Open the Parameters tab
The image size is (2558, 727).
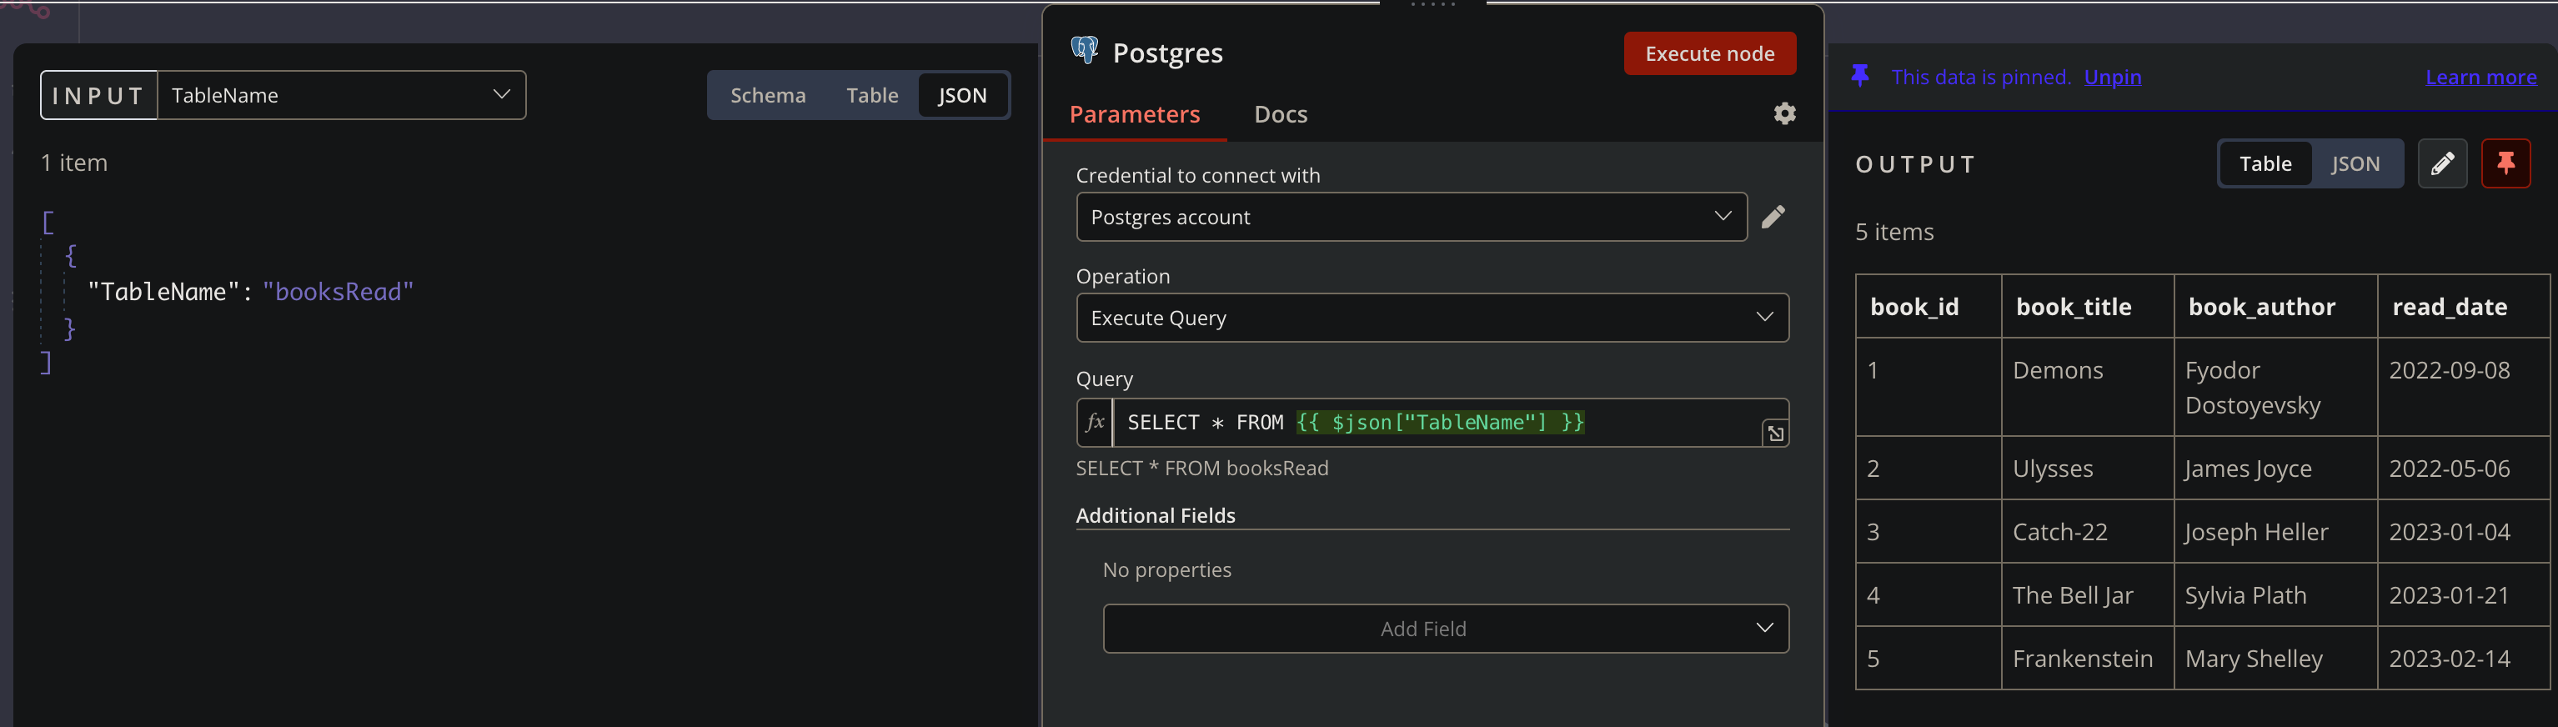(1134, 115)
